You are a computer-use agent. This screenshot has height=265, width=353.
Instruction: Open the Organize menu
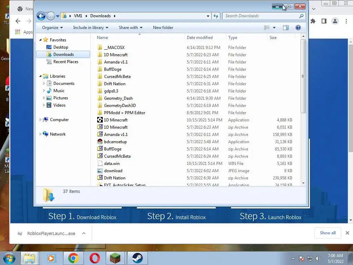[52, 28]
